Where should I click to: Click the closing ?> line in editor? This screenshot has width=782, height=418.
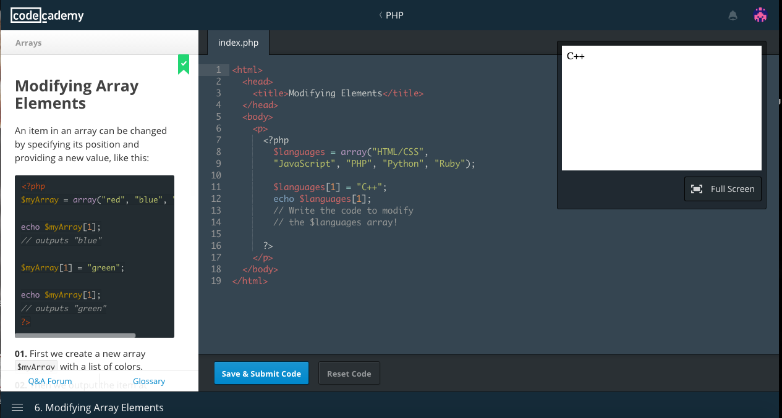(x=268, y=246)
